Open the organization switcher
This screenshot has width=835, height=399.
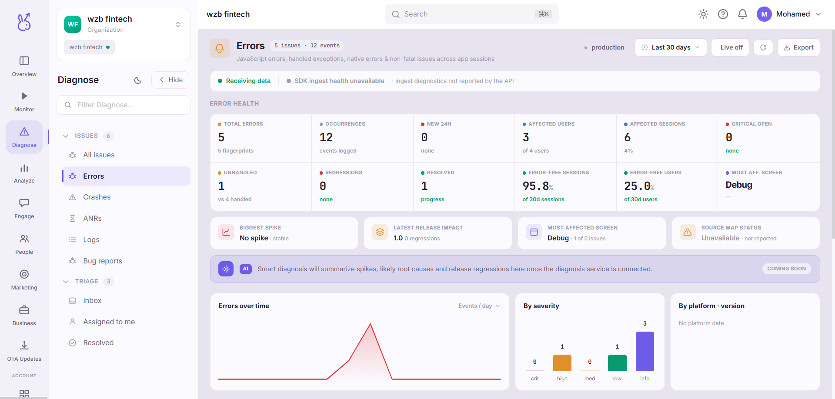124,24
